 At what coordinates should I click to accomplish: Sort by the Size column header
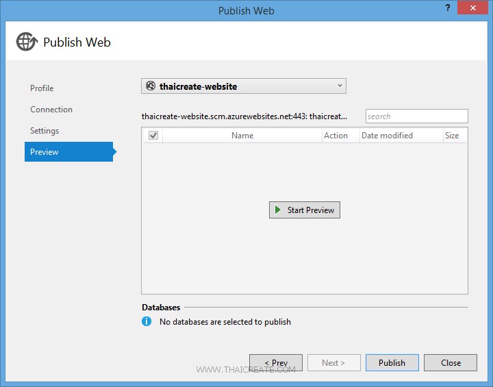click(455, 136)
